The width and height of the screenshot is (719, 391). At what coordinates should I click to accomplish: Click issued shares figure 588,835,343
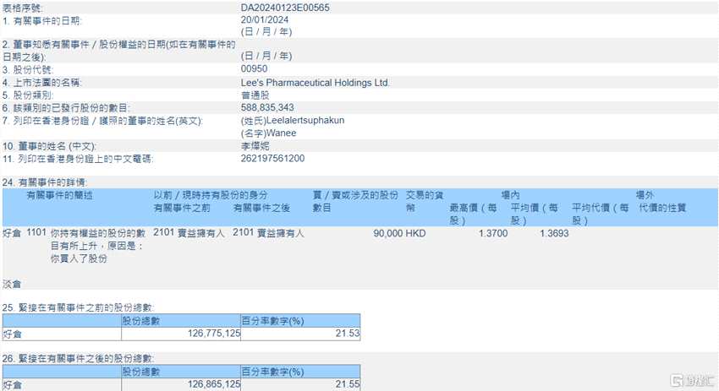click(x=267, y=107)
